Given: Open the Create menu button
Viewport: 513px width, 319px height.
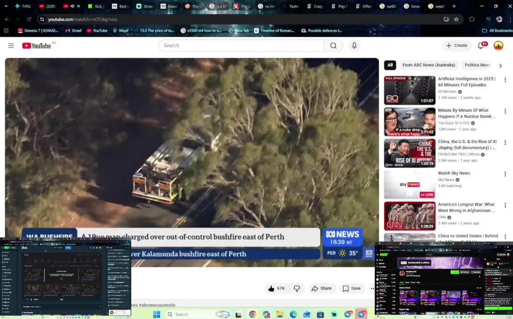Looking at the screenshot, I should [457, 46].
